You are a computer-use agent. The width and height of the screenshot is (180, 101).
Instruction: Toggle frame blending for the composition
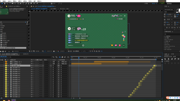pos(62,57)
